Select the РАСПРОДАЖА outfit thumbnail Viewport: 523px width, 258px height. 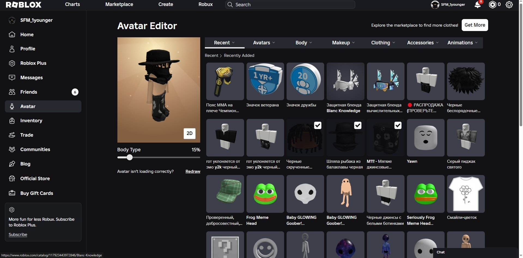(x=425, y=81)
